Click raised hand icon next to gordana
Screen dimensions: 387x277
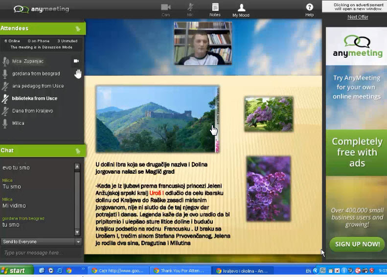[78, 73]
